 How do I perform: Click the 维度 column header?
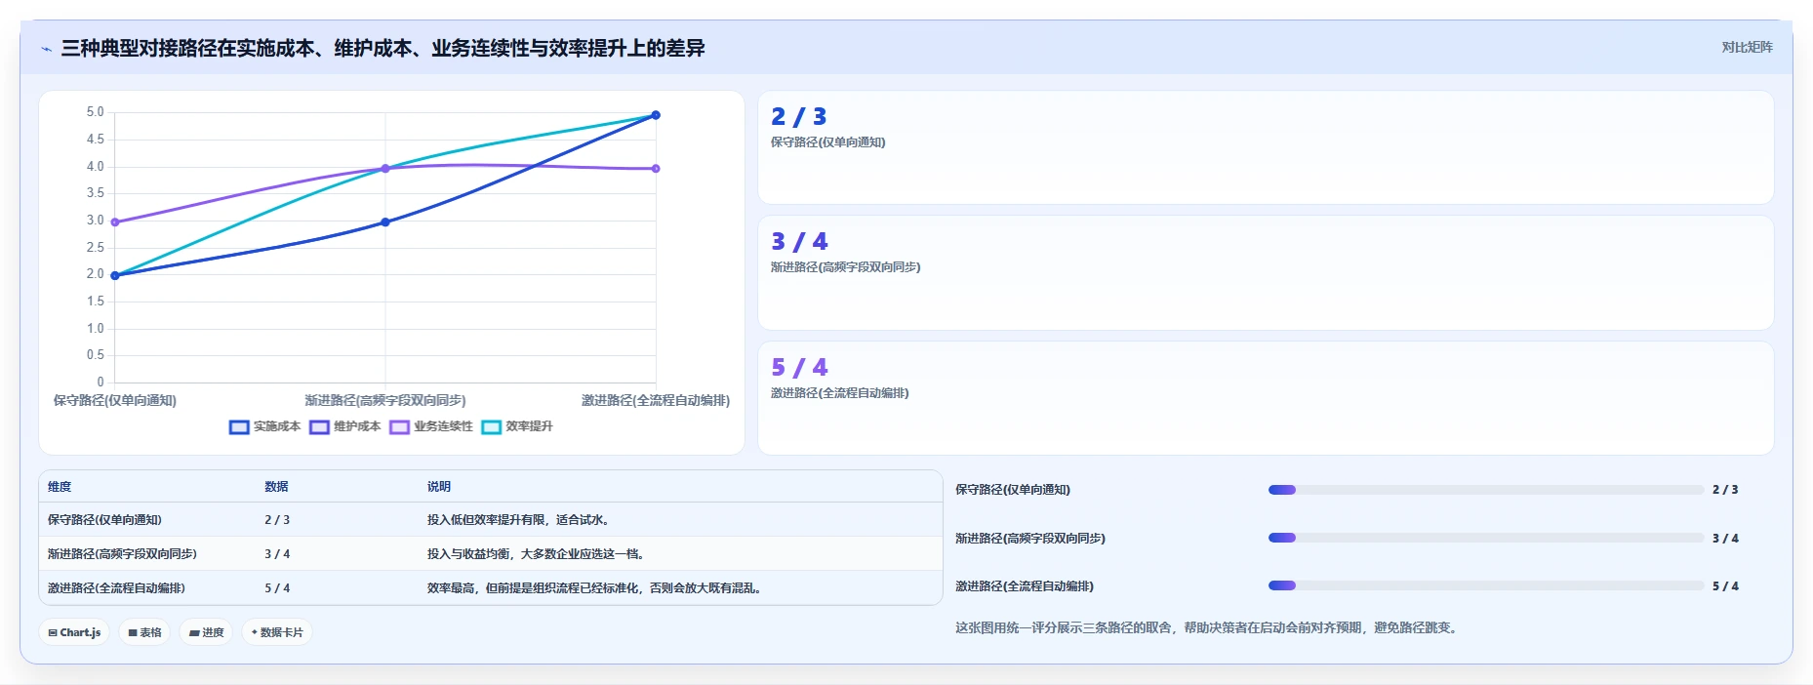(x=60, y=487)
